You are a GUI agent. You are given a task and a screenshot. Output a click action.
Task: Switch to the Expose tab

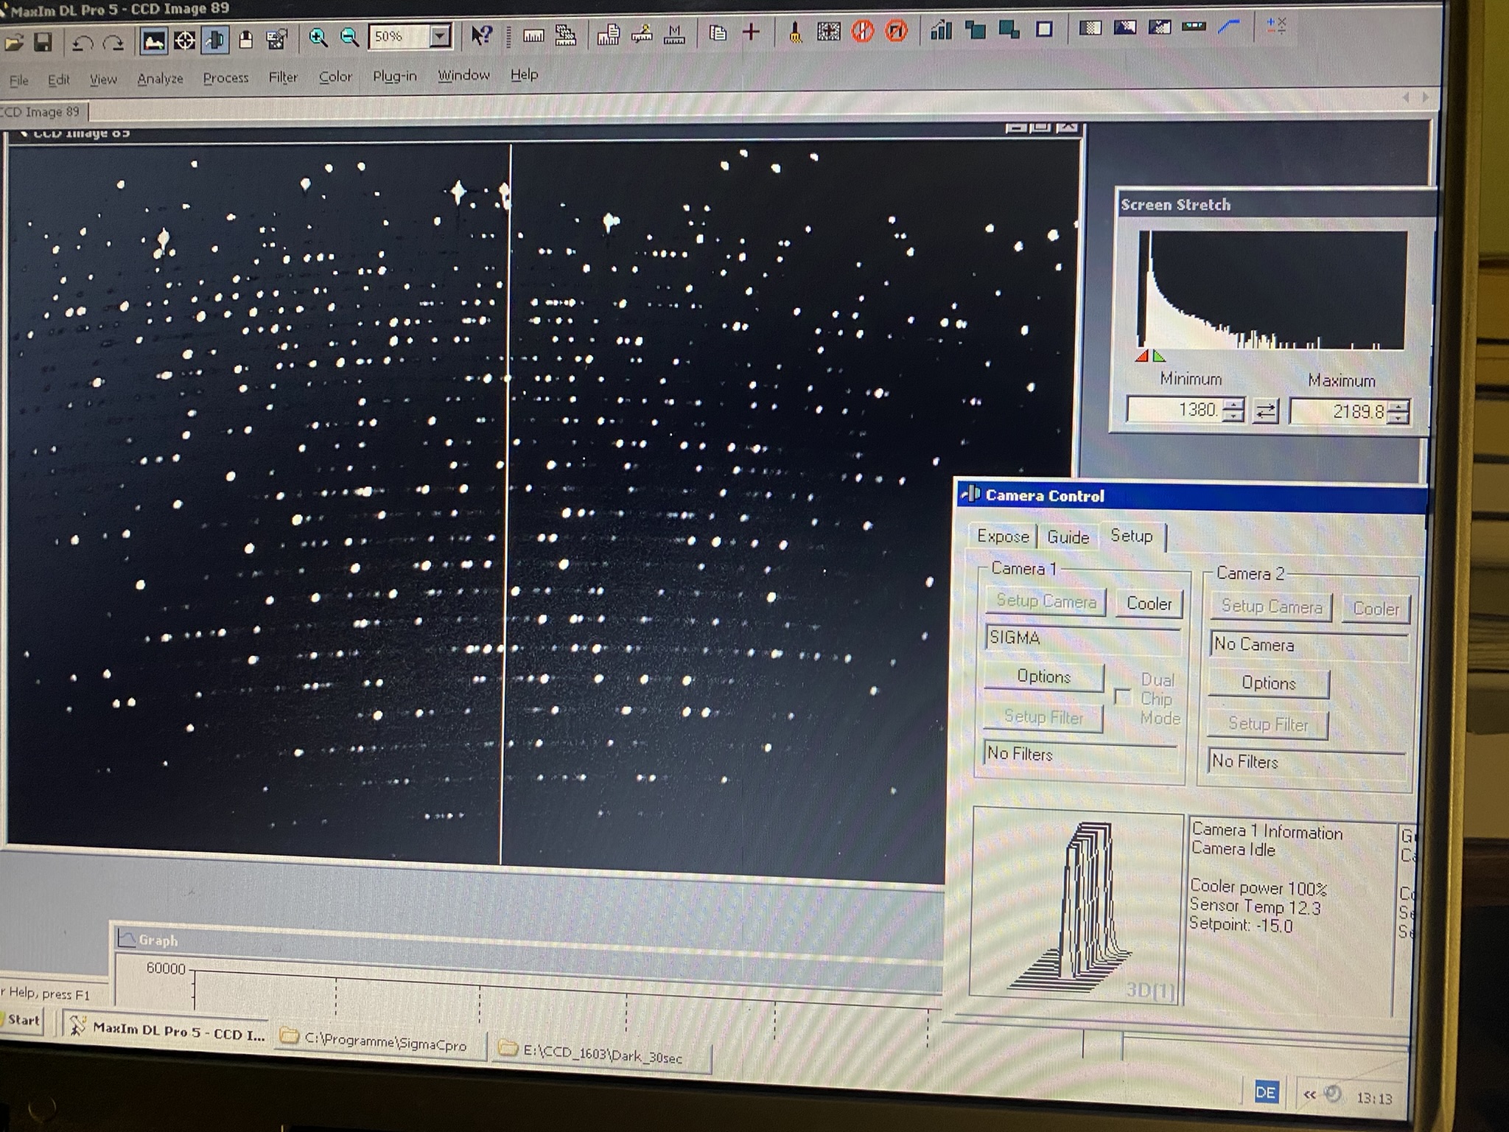(1003, 536)
